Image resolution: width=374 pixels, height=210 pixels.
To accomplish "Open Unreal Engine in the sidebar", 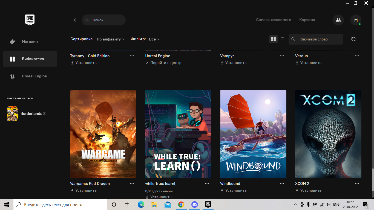I will pos(30,76).
